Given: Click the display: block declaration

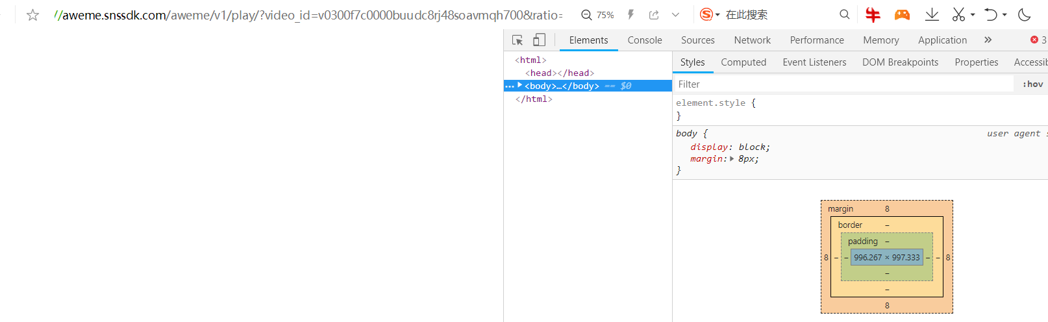Looking at the screenshot, I should point(730,147).
